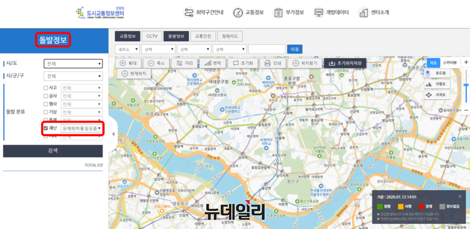Click the 서울역 station label on map
Image resolution: width=470 pixels, height=229 pixels.
(280, 139)
